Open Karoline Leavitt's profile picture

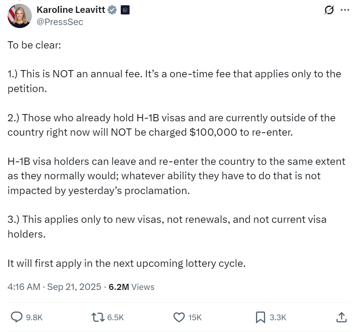(x=19, y=16)
